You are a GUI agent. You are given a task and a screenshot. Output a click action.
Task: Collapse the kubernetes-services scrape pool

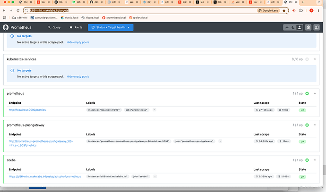click(x=315, y=59)
